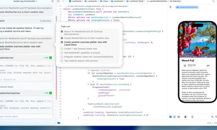
Task: Click line 13 struct LandmarkDetailView declaration
Action: (x=83, y=9)
